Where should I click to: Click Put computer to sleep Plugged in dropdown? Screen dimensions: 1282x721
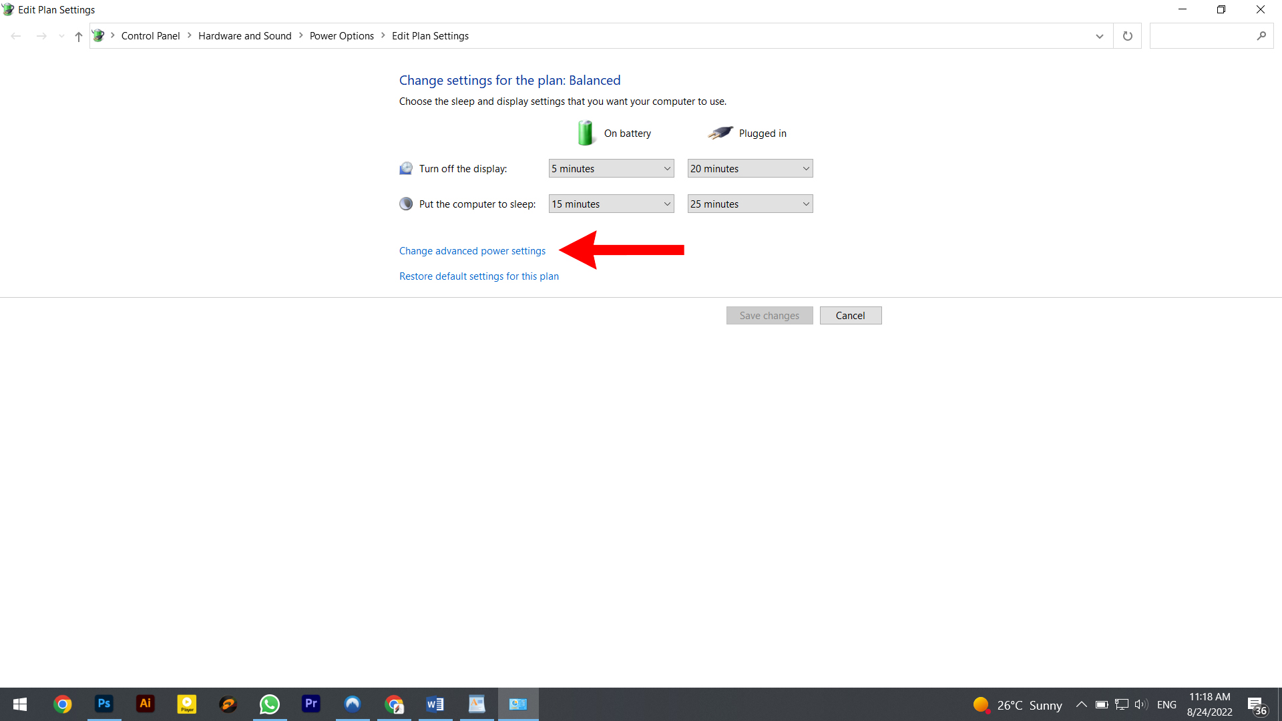[x=751, y=204]
